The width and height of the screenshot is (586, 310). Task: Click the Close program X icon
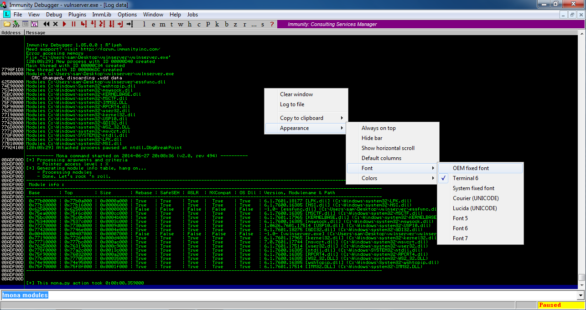coord(56,24)
